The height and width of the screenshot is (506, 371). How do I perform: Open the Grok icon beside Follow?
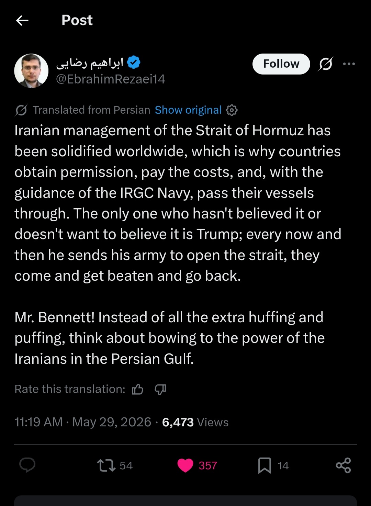tap(325, 64)
